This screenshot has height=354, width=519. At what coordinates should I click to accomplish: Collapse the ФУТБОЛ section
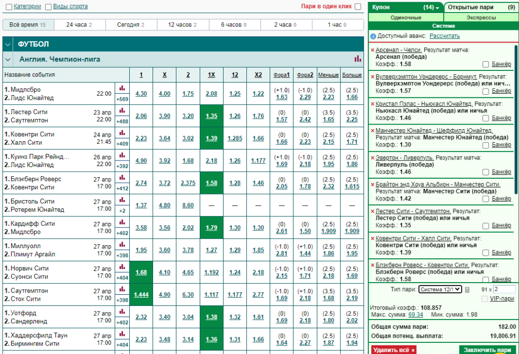coord(8,44)
